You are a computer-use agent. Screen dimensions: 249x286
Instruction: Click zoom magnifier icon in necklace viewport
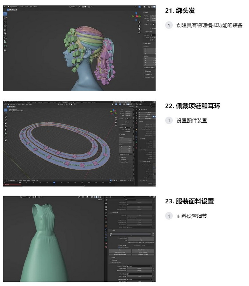pos(116,117)
